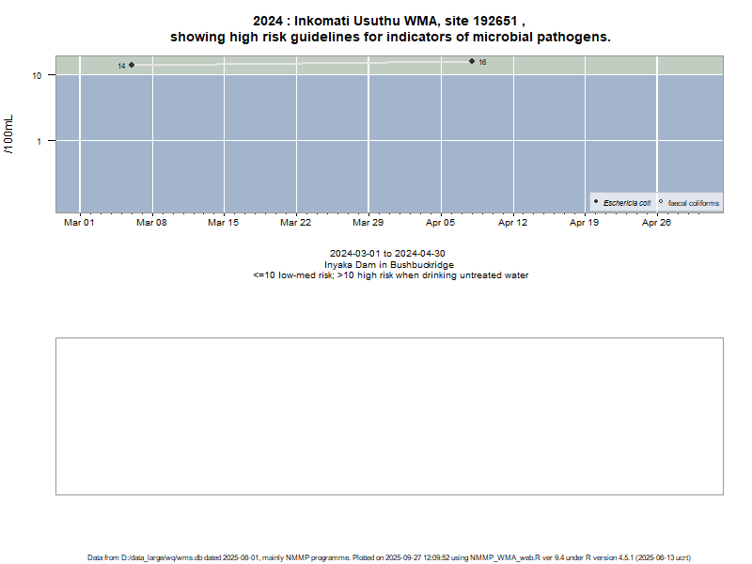
Task: Select the Apr 12 date tick label
Action: [x=512, y=223]
